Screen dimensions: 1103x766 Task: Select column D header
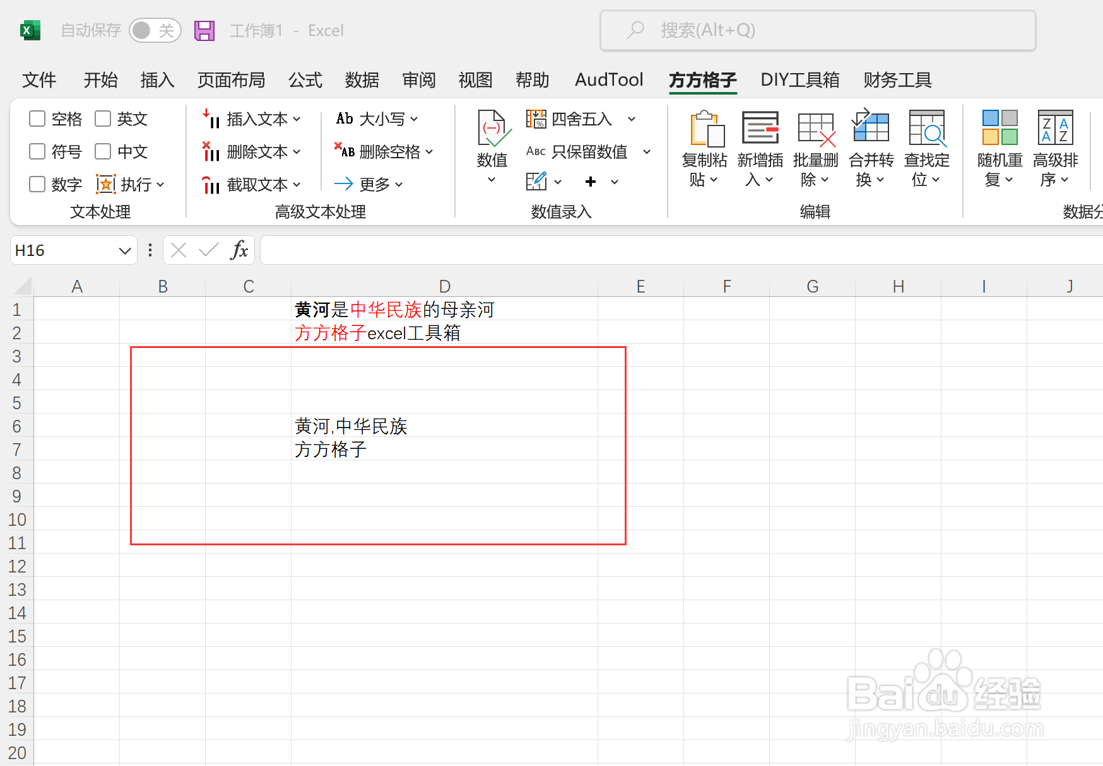click(444, 286)
